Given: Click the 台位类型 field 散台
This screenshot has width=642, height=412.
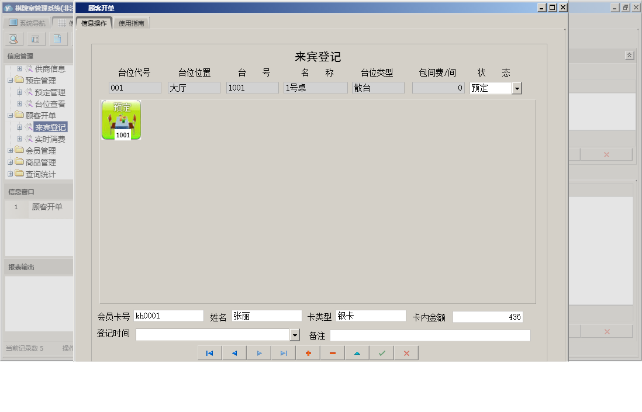Looking at the screenshot, I should point(378,88).
